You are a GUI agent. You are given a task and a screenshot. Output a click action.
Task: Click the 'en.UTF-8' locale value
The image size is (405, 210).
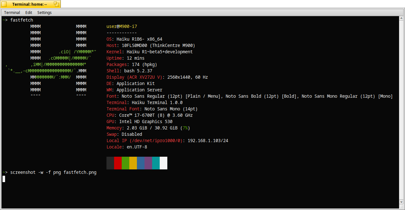137,147
